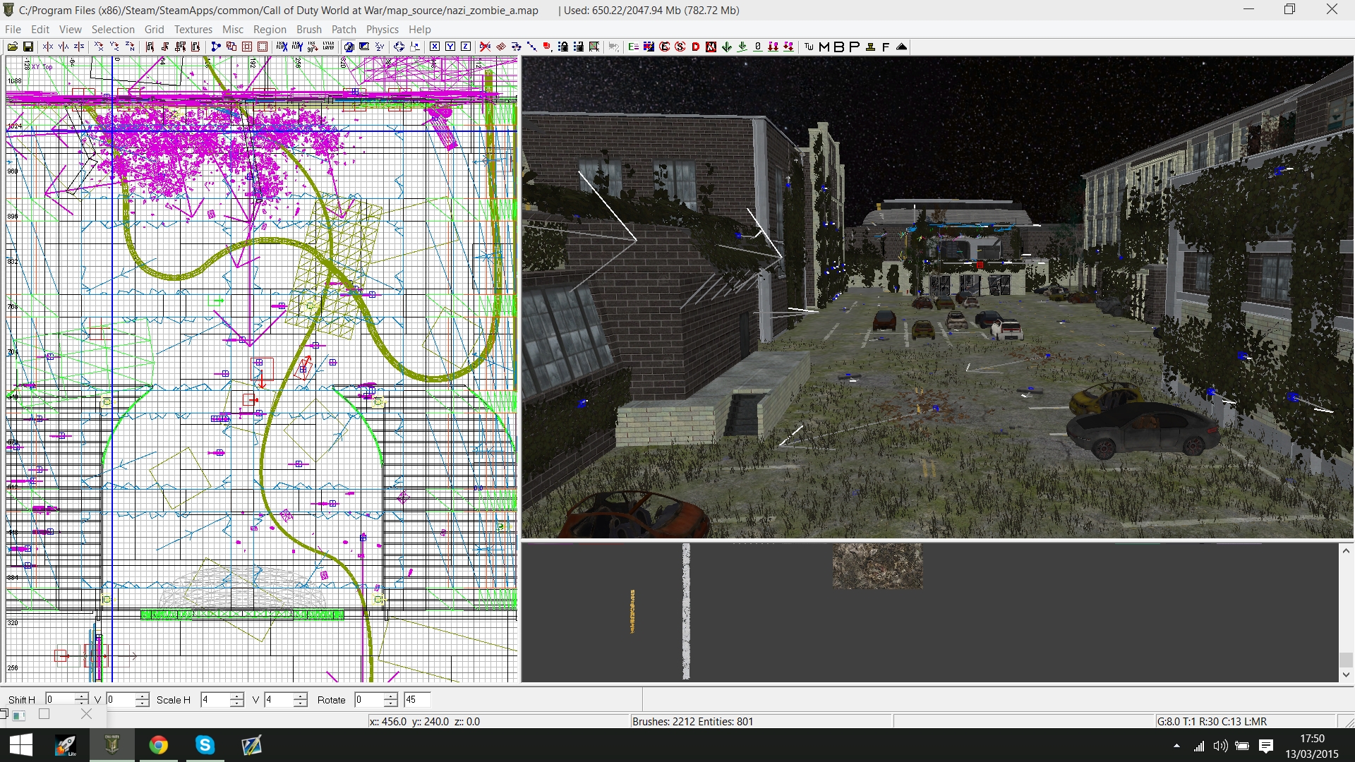The height and width of the screenshot is (762, 1355).
Task: Click the Tex rotate 90 icon
Action: point(313,47)
